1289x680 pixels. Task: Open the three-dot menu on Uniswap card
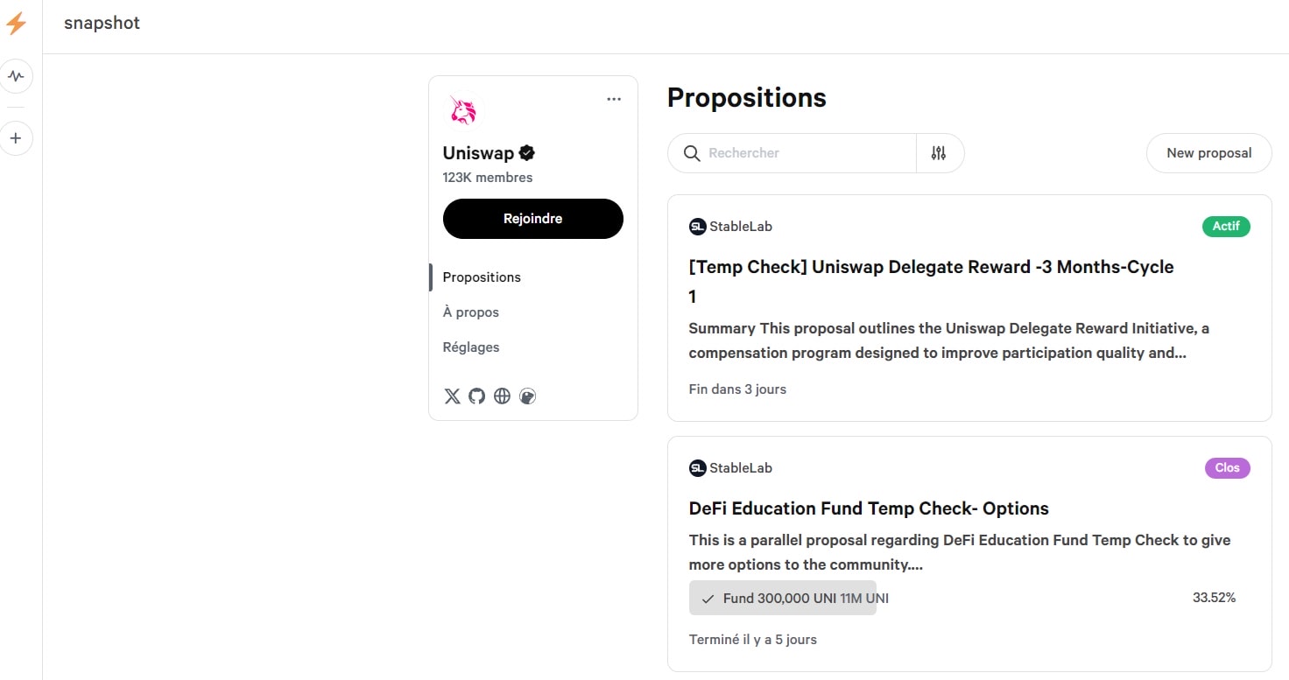(614, 99)
